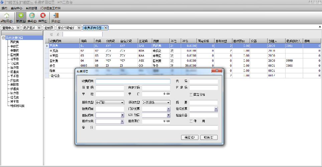
Task: Open the 服务类型 dropdown showing 0-门诊
Action: (122, 102)
